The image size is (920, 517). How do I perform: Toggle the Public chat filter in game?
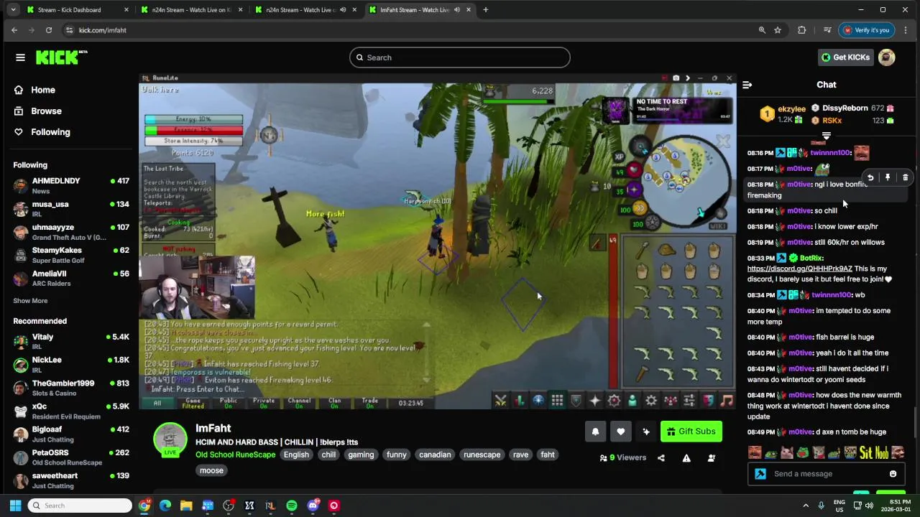coord(229,403)
